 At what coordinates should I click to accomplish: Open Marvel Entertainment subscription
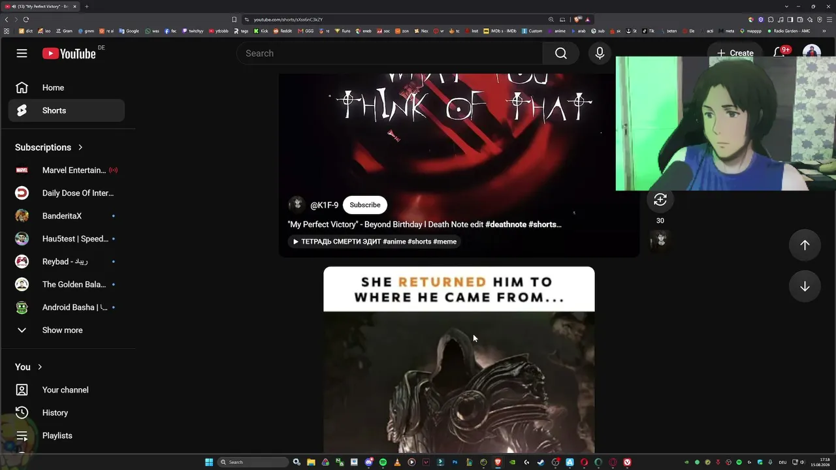click(x=66, y=170)
